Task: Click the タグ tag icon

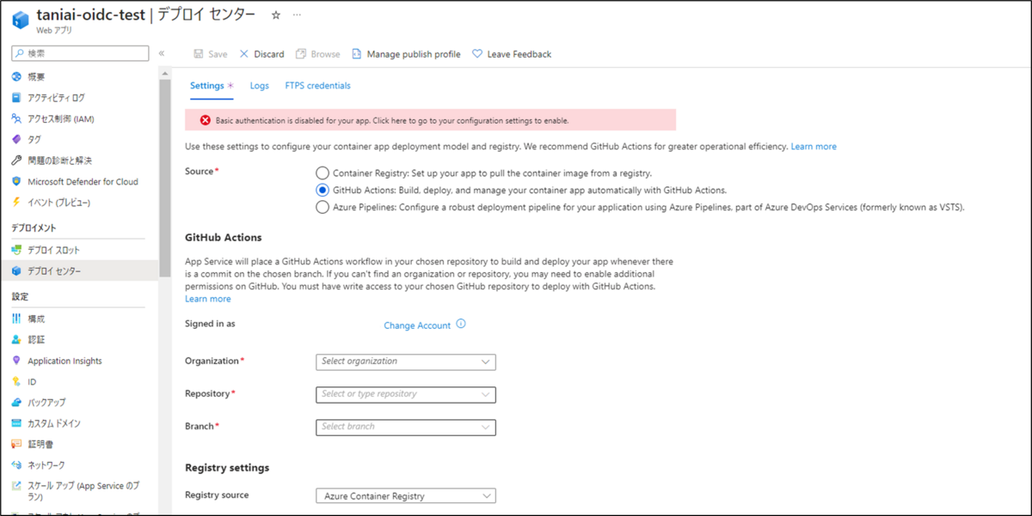Action: tap(16, 139)
